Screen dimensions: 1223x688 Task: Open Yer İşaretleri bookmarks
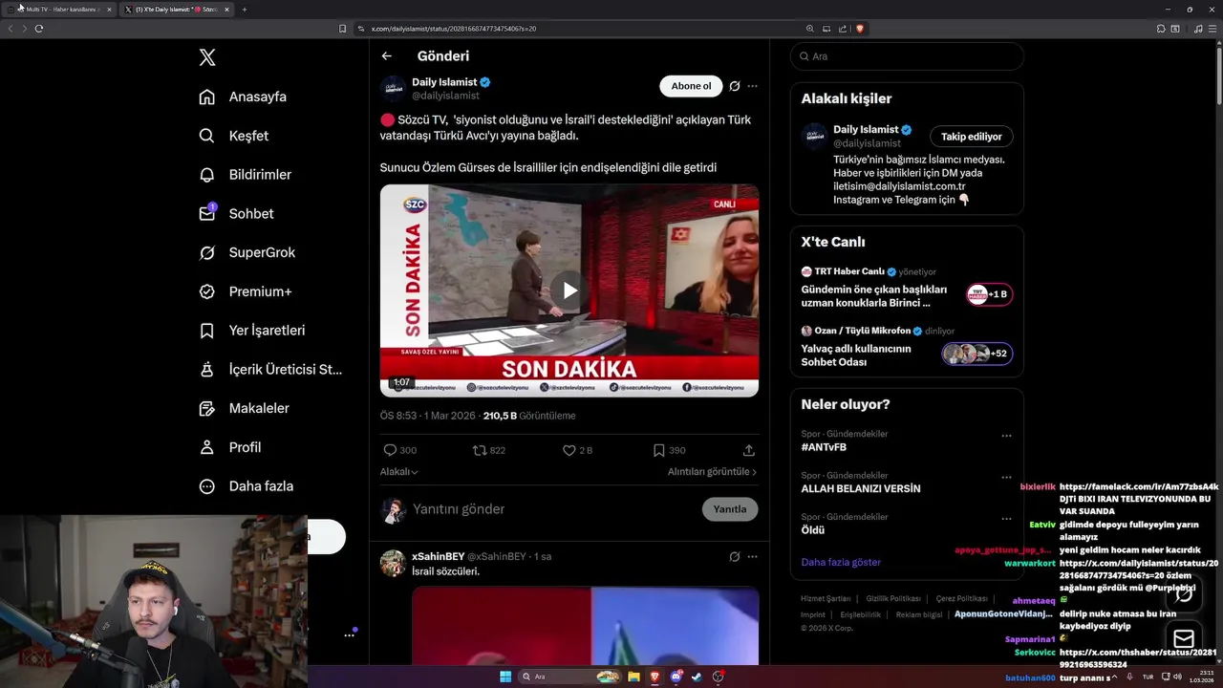252,331
